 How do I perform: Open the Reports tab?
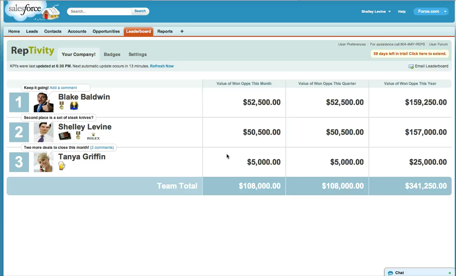point(164,31)
